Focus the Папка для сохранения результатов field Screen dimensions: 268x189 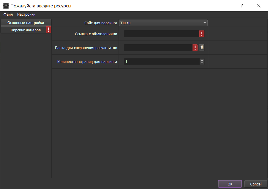(x=158, y=48)
